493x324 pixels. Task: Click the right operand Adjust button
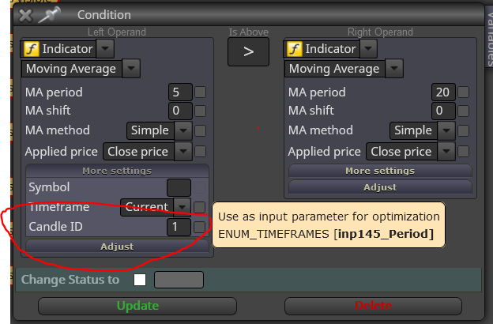[x=380, y=187]
